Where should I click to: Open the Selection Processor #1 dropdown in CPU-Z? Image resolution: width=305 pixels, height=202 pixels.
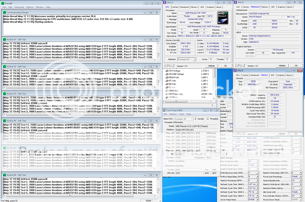tap(187, 59)
